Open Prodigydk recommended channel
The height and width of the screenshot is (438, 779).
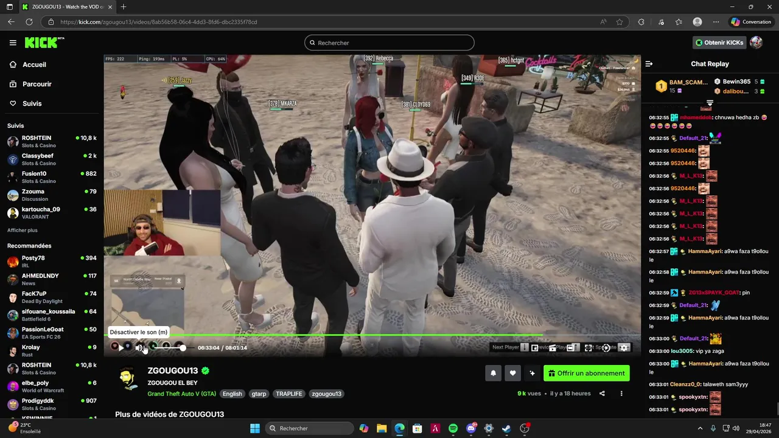coord(52,404)
